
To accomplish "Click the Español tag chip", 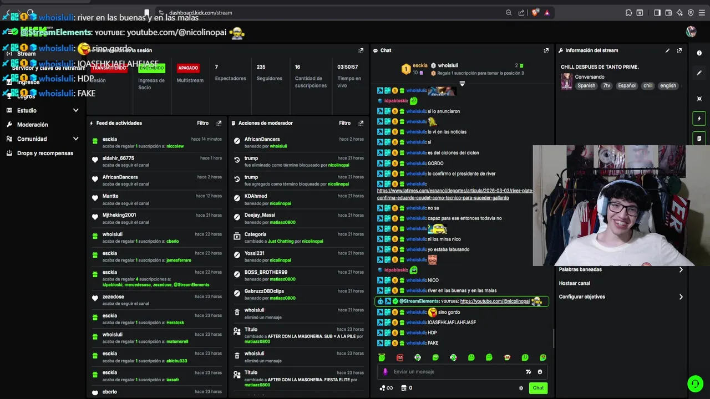I will coord(627,86).
